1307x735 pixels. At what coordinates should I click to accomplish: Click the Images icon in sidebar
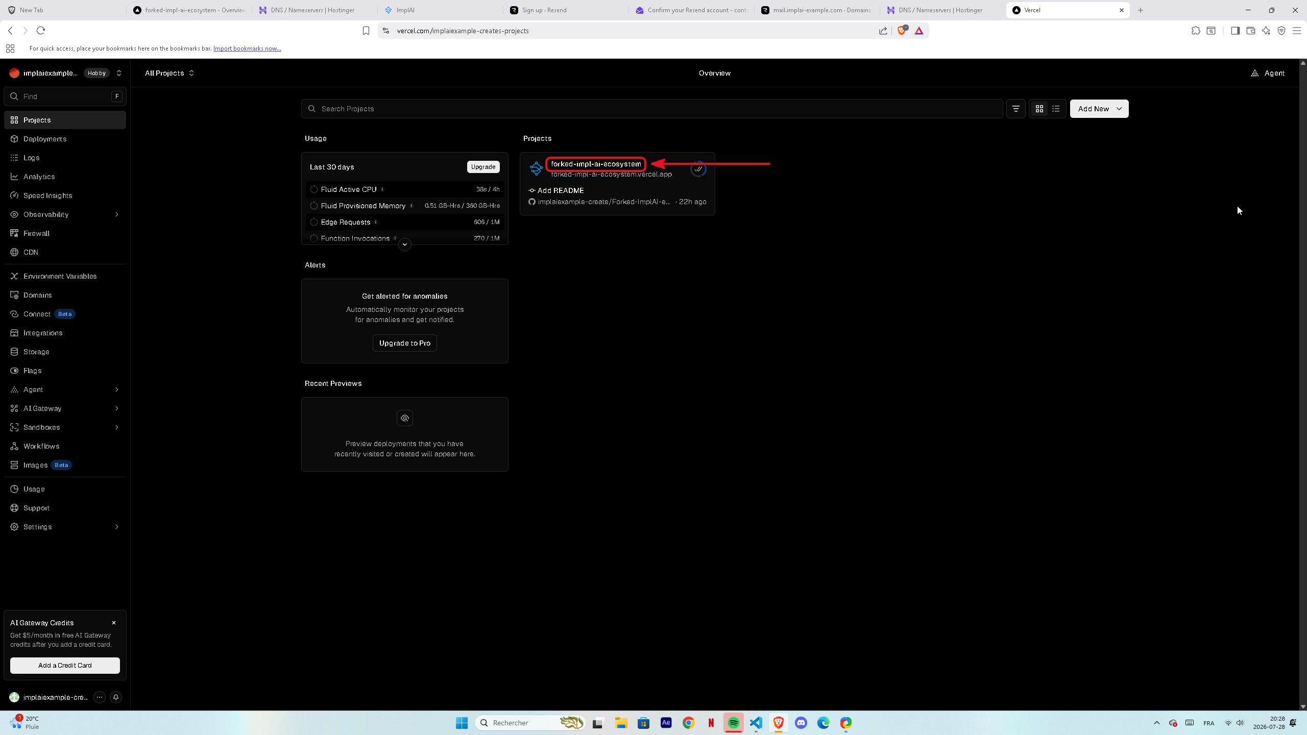pos(14,465)
